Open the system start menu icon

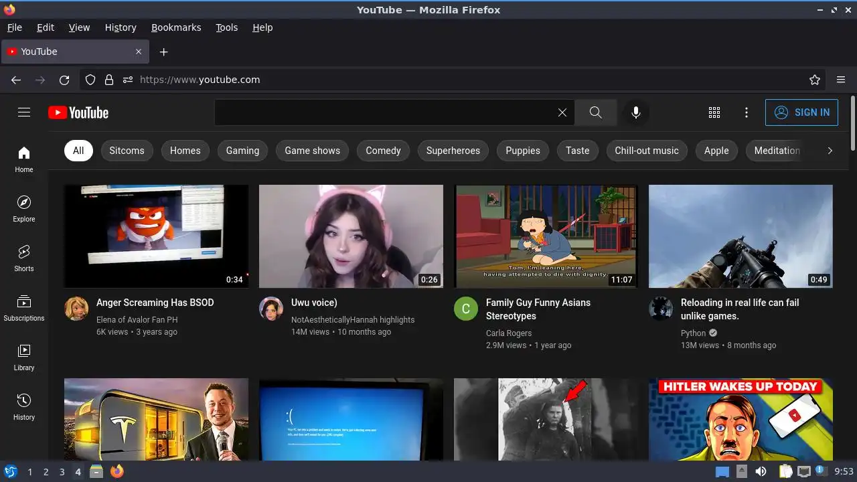[x=10, y=471]
